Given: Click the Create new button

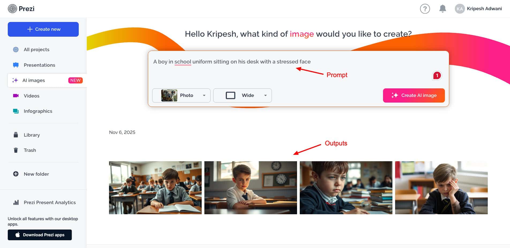Looking at the screenshot, I should 43,29.
